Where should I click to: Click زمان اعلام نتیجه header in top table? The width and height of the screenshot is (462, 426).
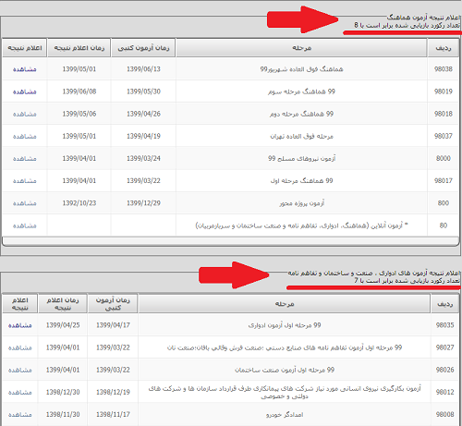pos(79,48)
